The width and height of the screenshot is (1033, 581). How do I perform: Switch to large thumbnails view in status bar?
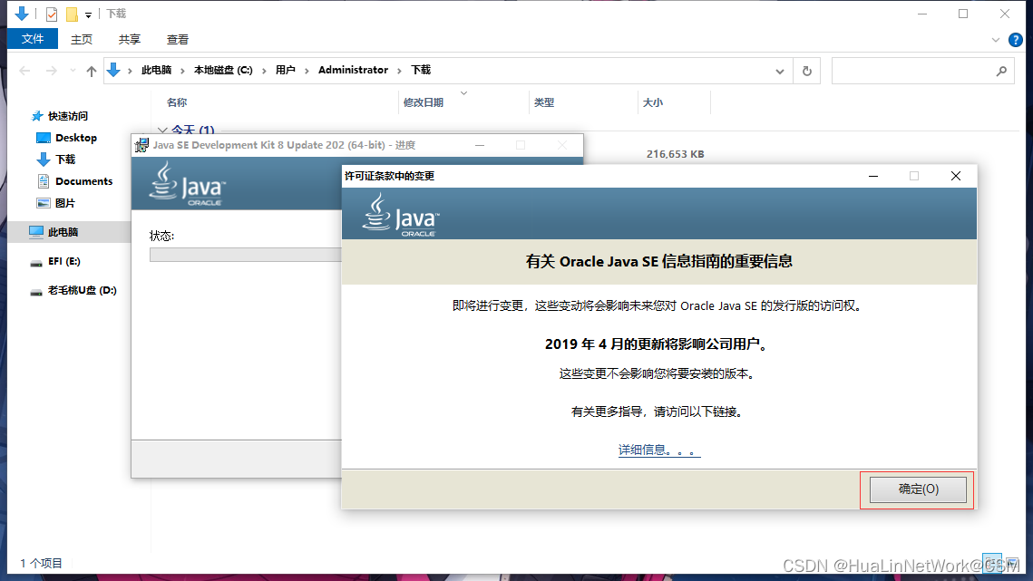pos(1013,563)
